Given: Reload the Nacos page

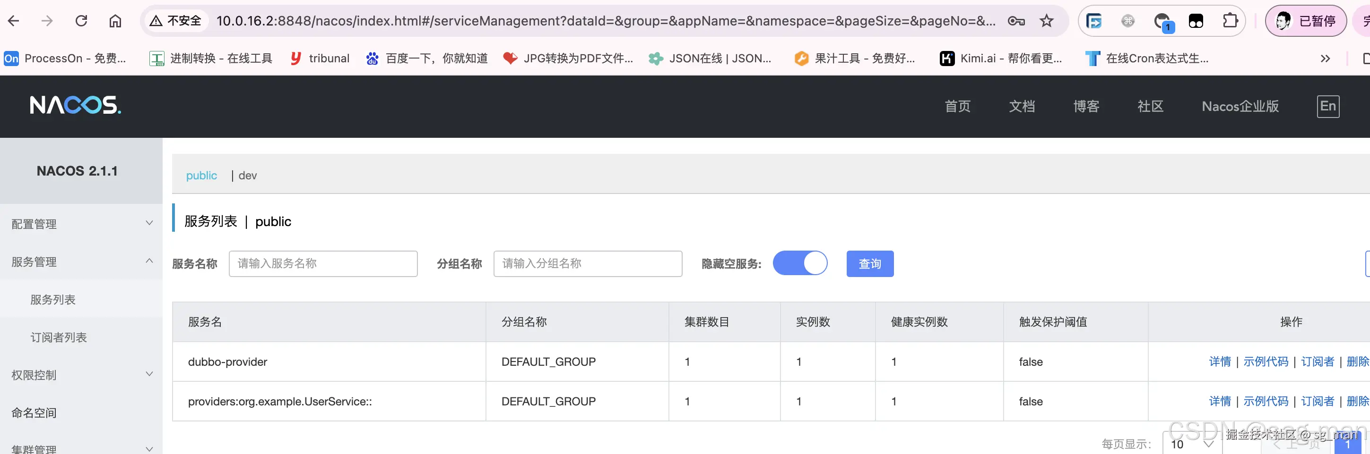Looking at the screenshot, I should pos(81,21).
